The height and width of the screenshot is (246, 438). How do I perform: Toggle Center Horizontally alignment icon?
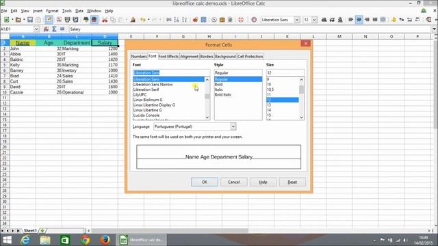[x=359, y=20]
